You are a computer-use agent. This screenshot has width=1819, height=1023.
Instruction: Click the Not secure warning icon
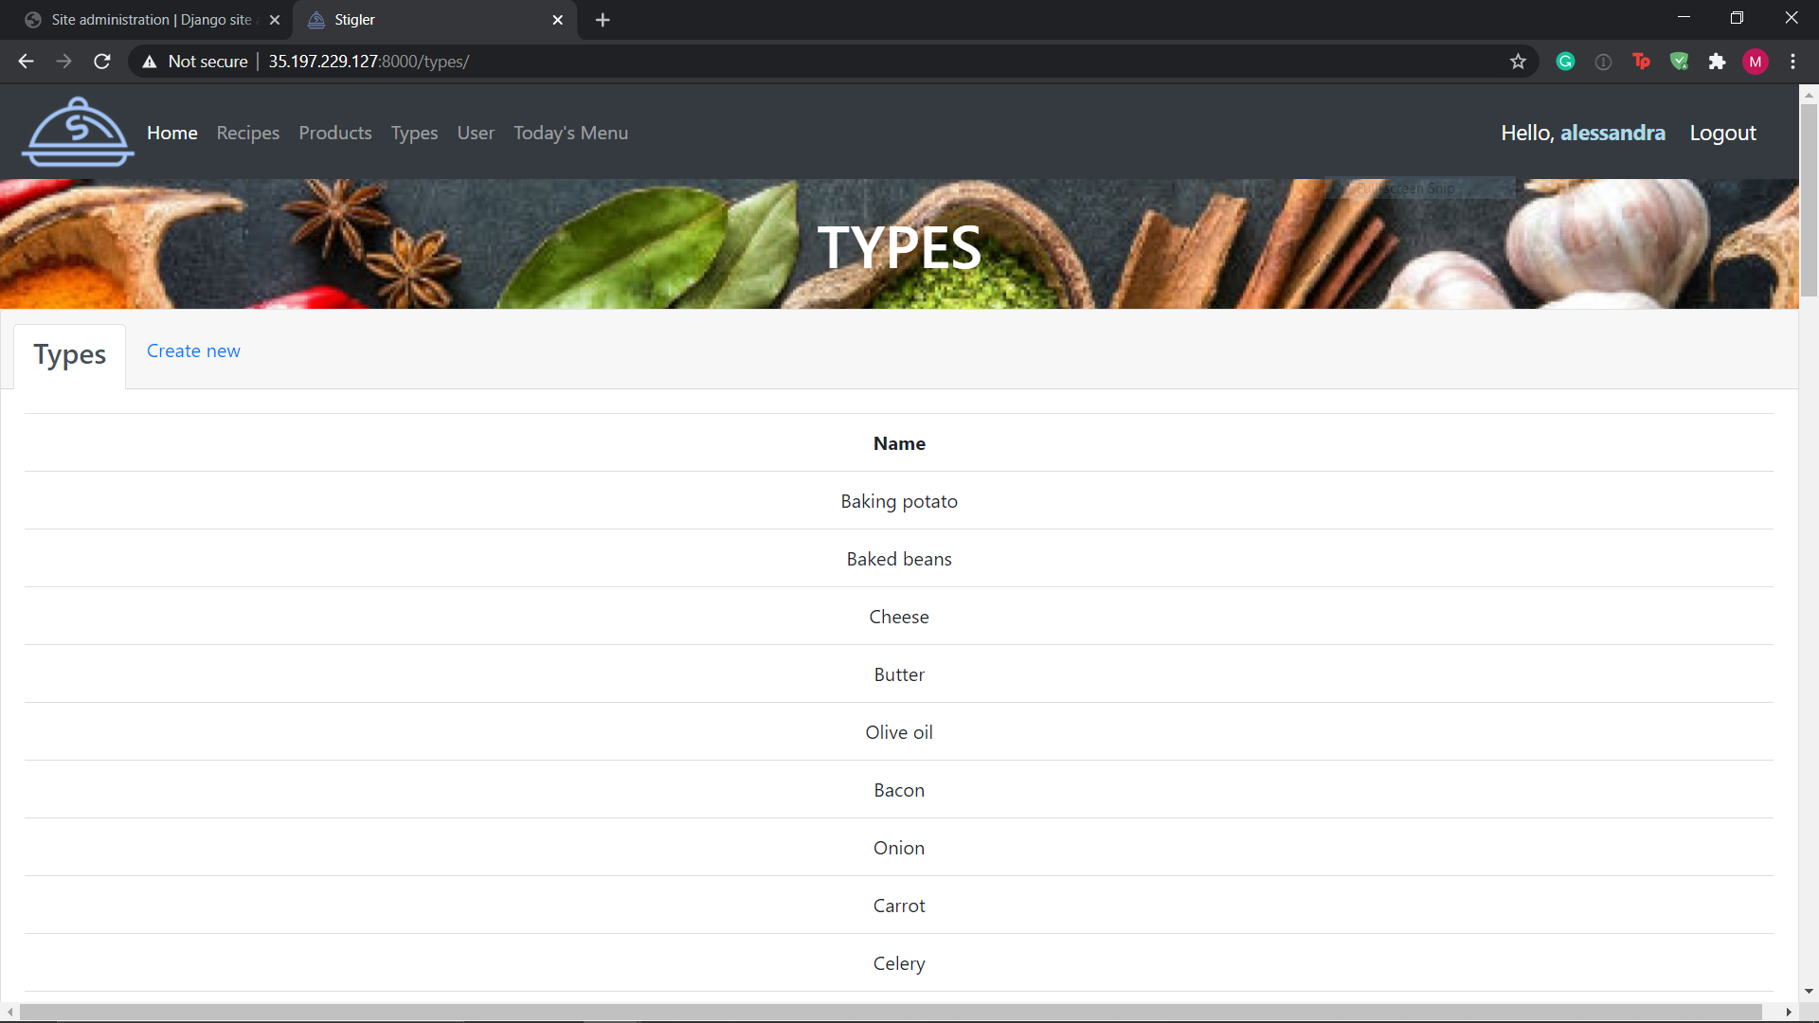point(150,62)
